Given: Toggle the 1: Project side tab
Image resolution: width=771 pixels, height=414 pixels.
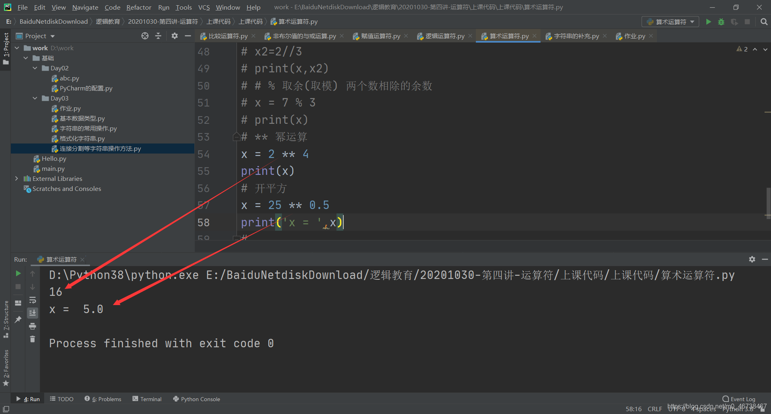Looking at the screenshot, I should tap(6, 49).
